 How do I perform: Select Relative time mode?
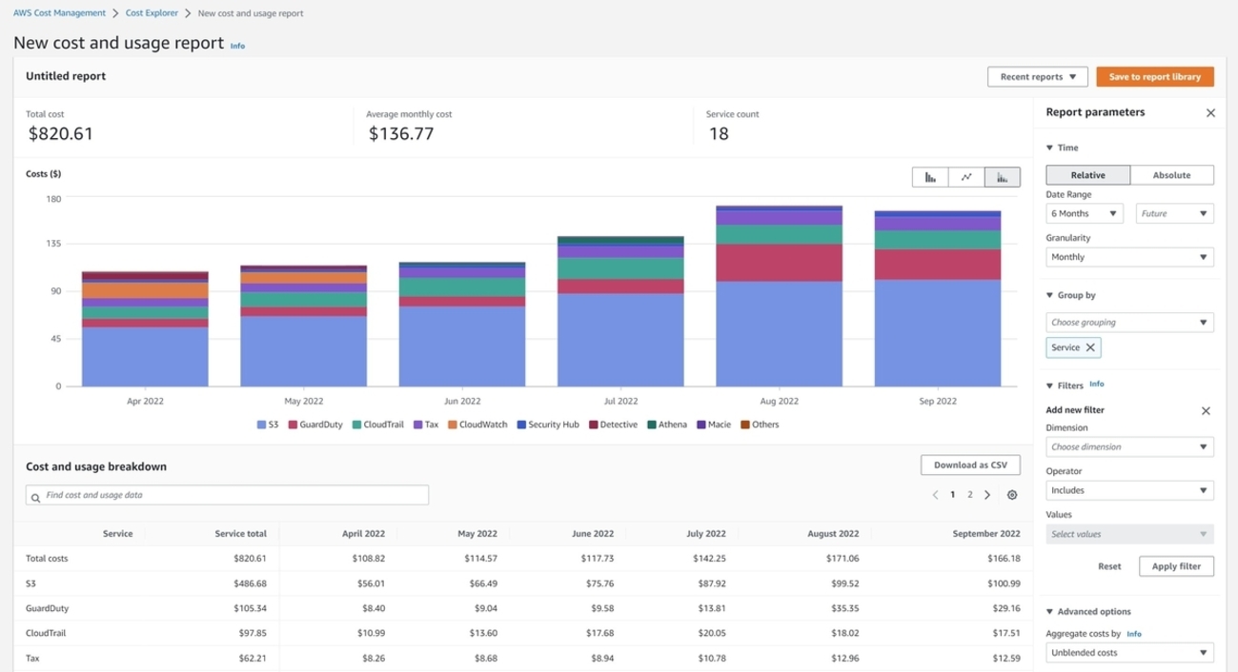(x=1087, y=175)
